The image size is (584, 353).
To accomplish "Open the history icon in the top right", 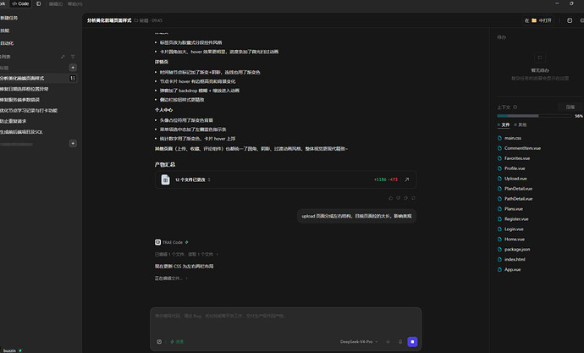I will (x=570, y=20).
